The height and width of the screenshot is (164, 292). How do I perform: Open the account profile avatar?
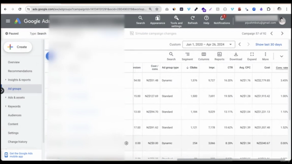point(282,21)
